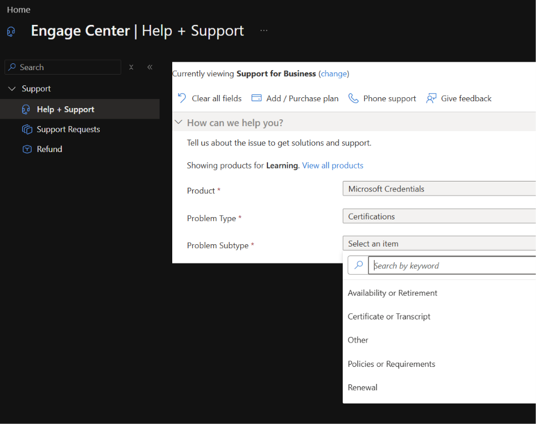Close the Problem Subtype Select an item dropdown
This screenshot has width=536, height=424.
(439, 244)
